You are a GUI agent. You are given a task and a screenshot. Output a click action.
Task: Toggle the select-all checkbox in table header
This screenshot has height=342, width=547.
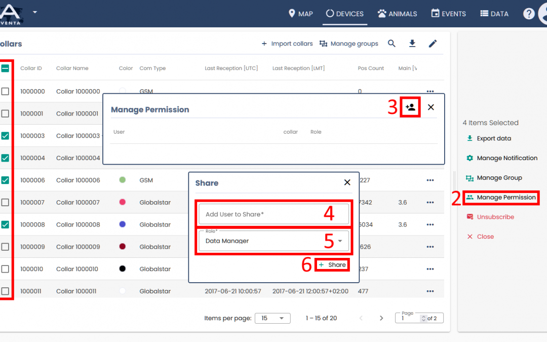5,68
